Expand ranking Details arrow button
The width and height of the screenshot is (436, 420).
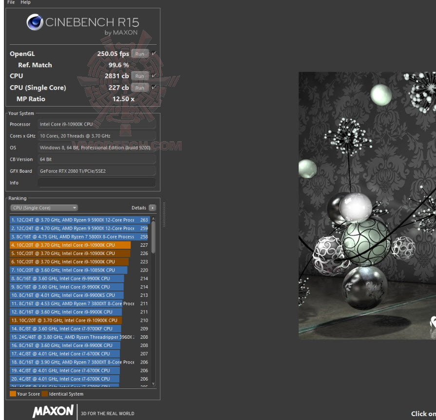pos(152,208)
